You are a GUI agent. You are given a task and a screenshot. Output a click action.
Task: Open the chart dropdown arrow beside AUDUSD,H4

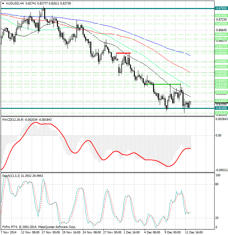3,3
